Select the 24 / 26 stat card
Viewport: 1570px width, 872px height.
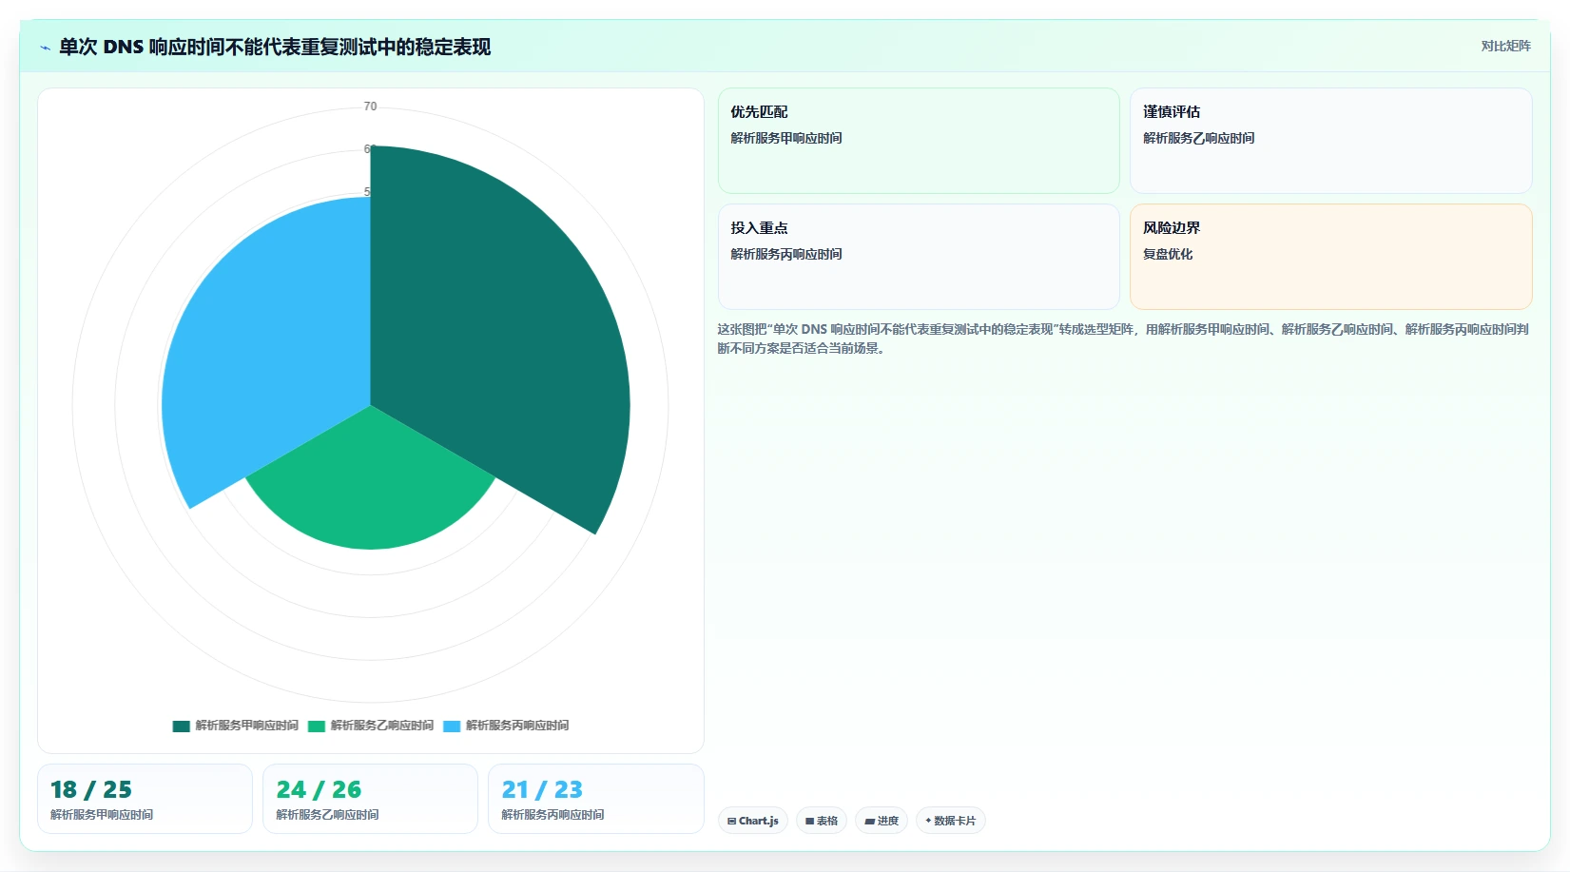370,799
